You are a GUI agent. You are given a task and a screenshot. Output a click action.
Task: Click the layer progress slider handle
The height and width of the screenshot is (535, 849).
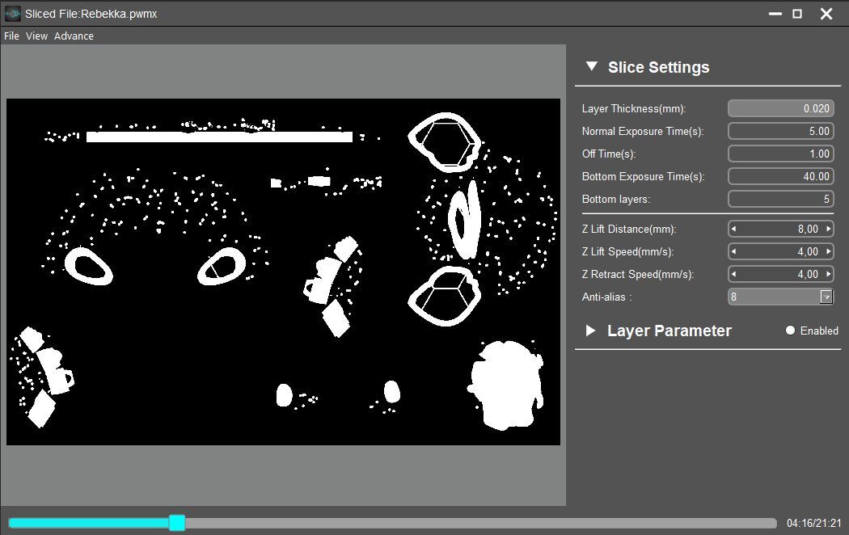pyautogui.click(x=177, y=523)
